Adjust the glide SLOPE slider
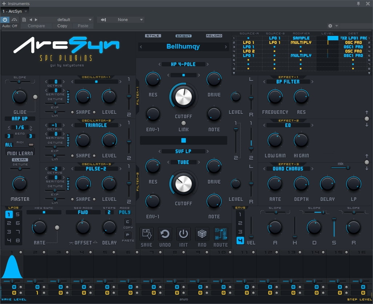Screen dimensions: 373x304 20,82
